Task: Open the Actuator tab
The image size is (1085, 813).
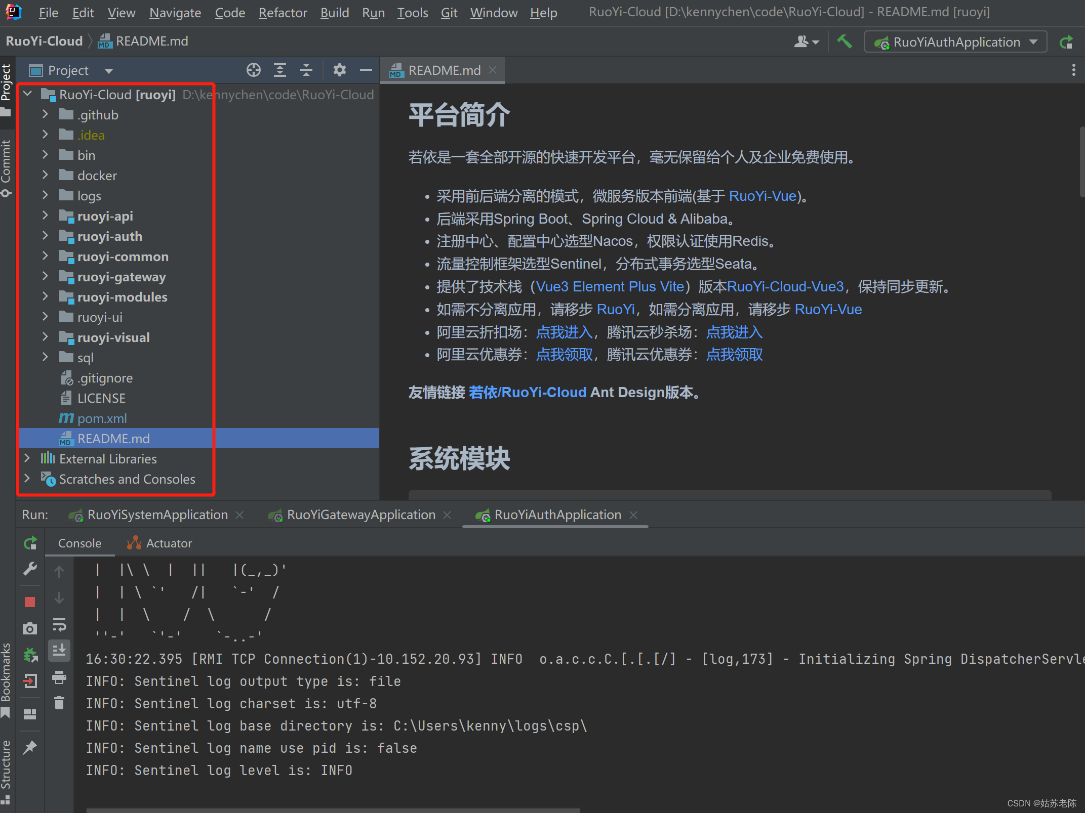Action: point(159,543)
